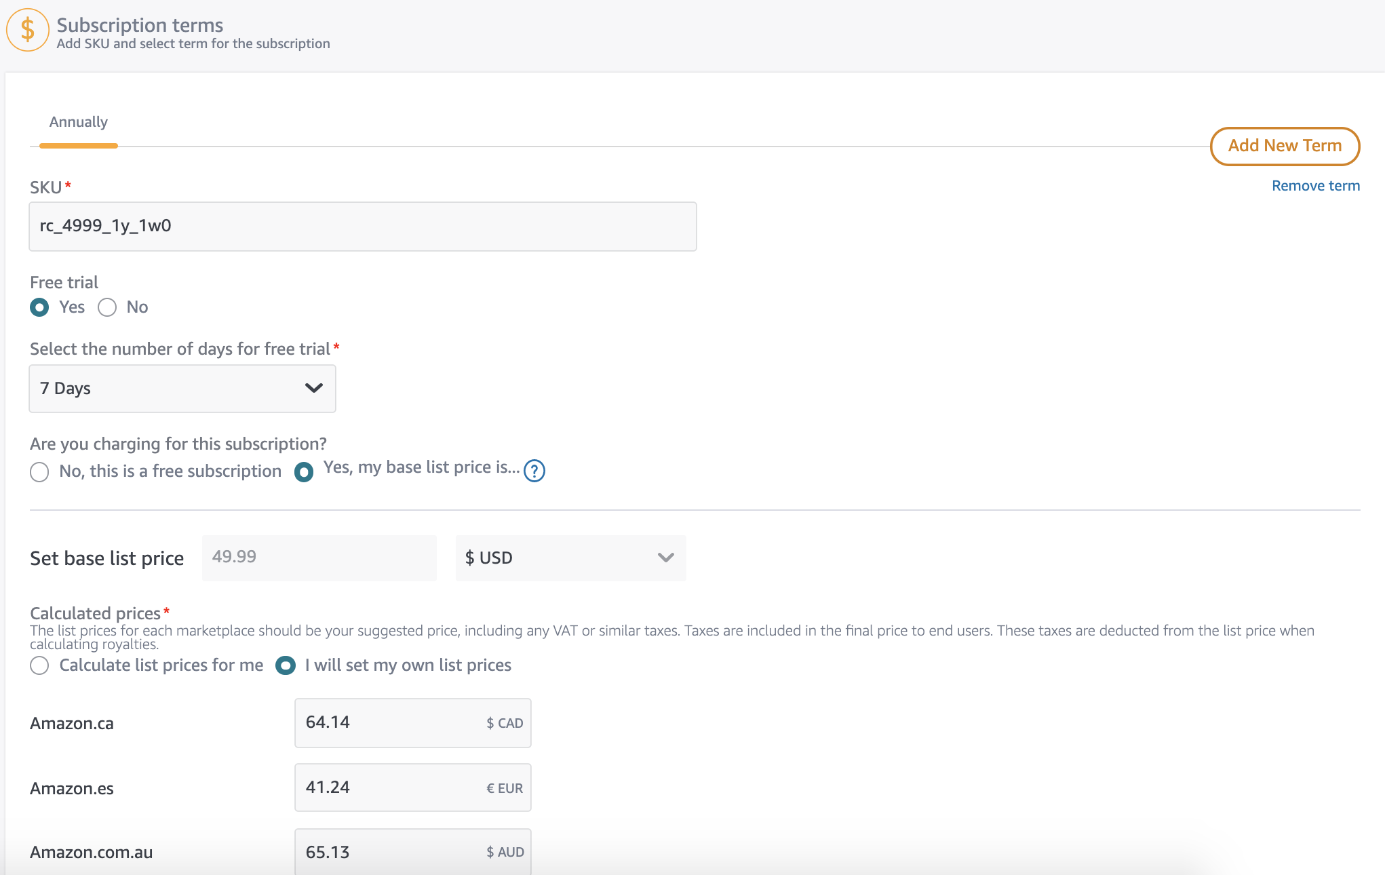Viewport: 1385px width, 875px height.
Task: Switch to the Annually tab
Action: 79,123
